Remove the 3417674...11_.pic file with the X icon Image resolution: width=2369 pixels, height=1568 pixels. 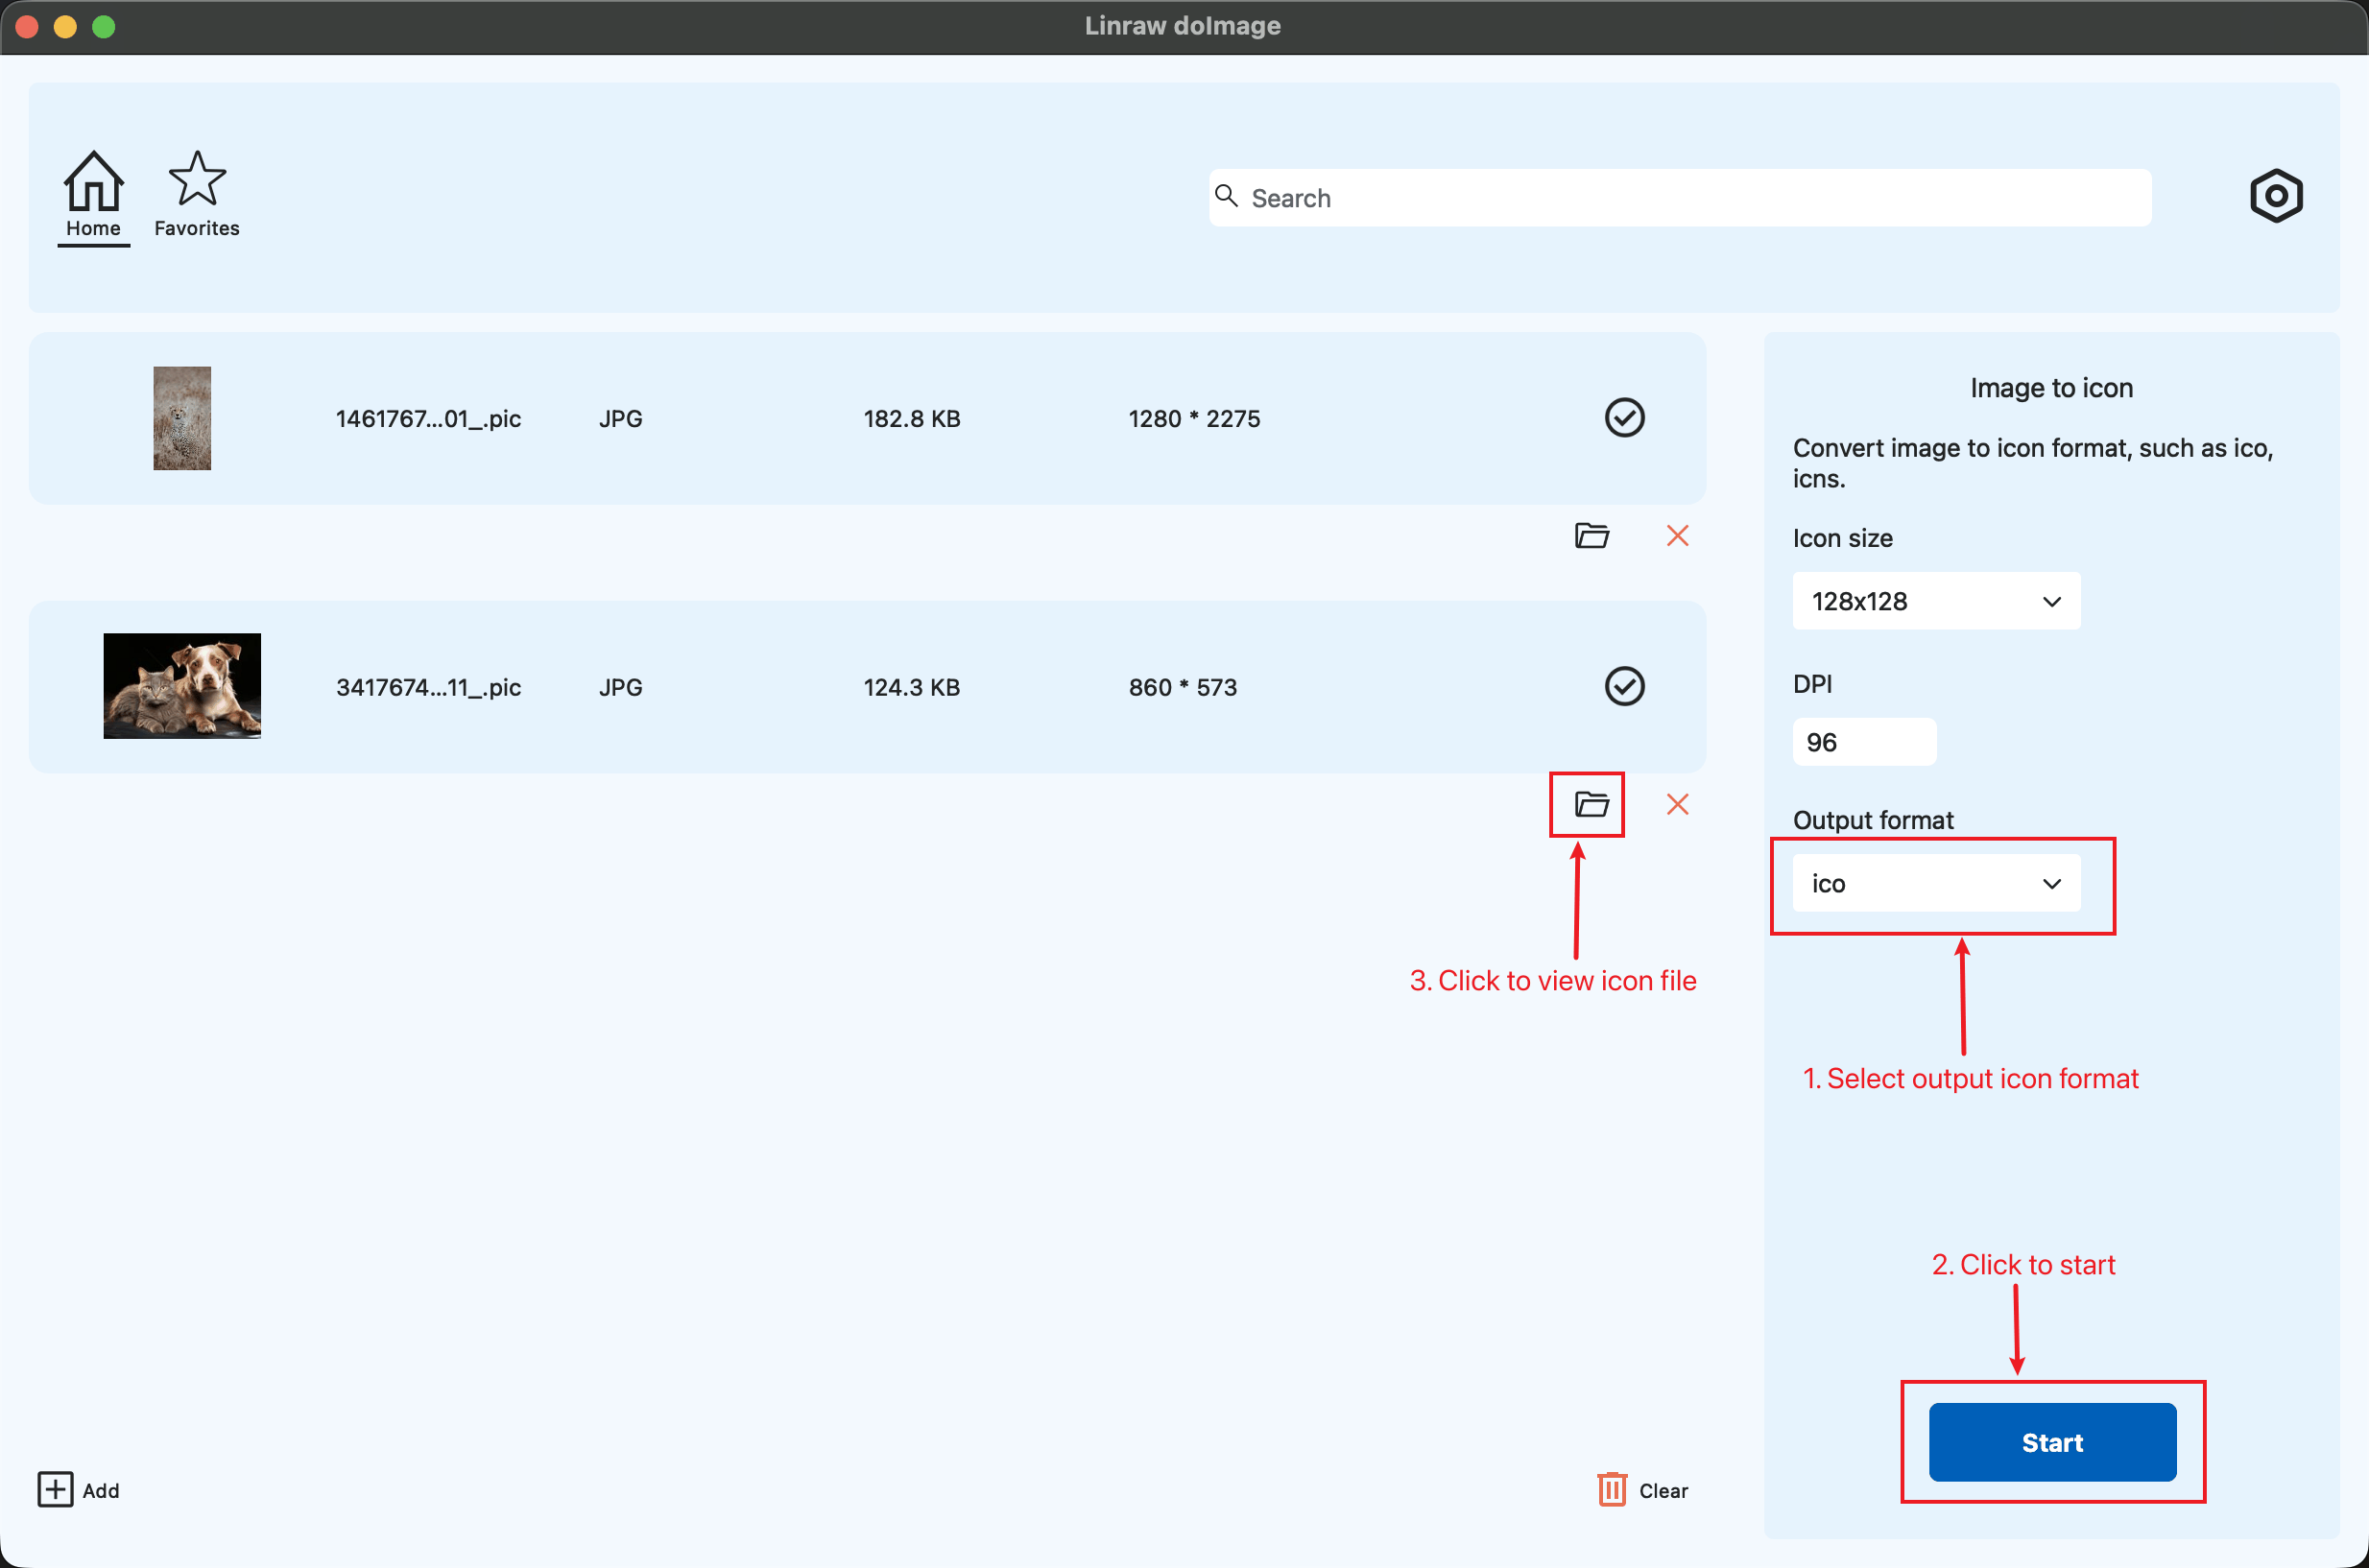pyautogui.click(x=1677, y=804)
